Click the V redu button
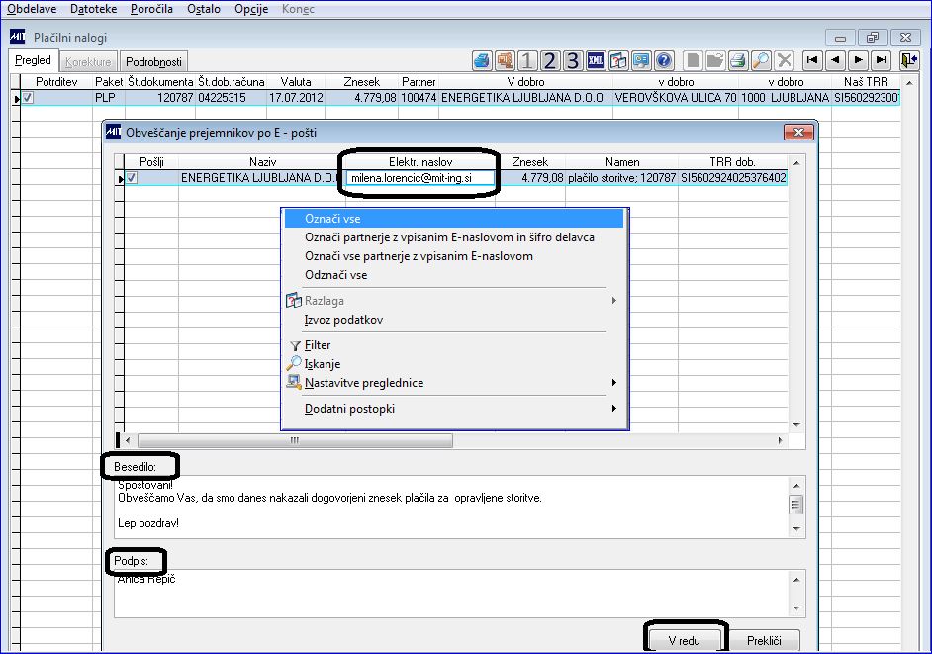 (684, 640)
